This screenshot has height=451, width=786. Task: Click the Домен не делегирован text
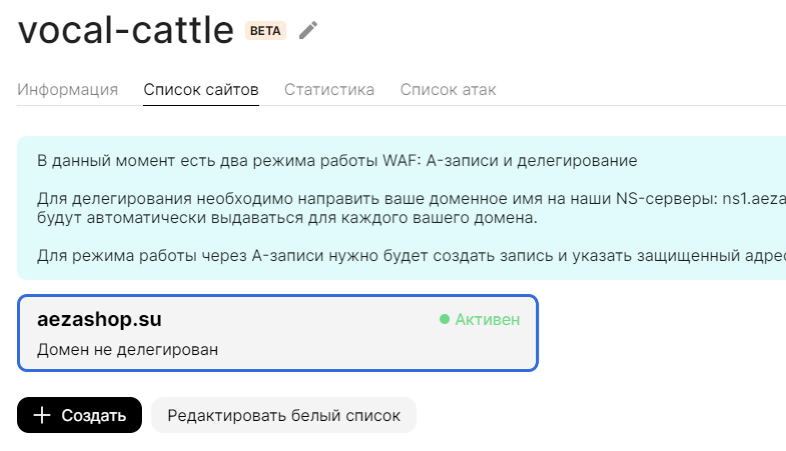click(128, 349)
